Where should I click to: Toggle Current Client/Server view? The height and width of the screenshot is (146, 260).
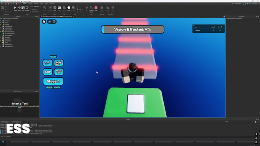click(91, 9)
